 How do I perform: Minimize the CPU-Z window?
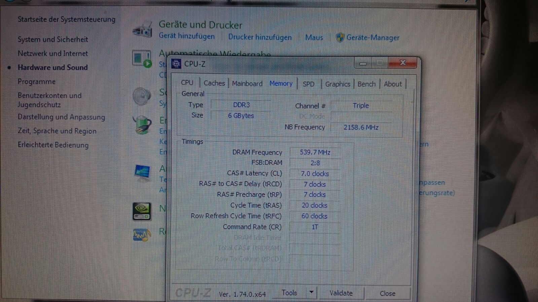coord(363,63)
